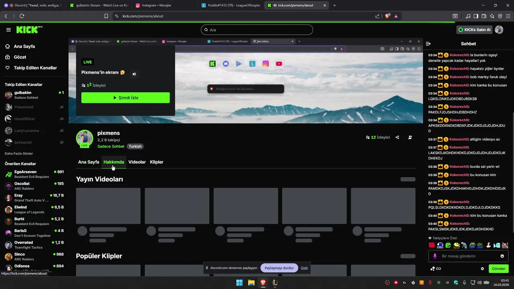Screen dimensions: 514x289
Task: Open Brave Wallet icon
Action: pos(484,16)
